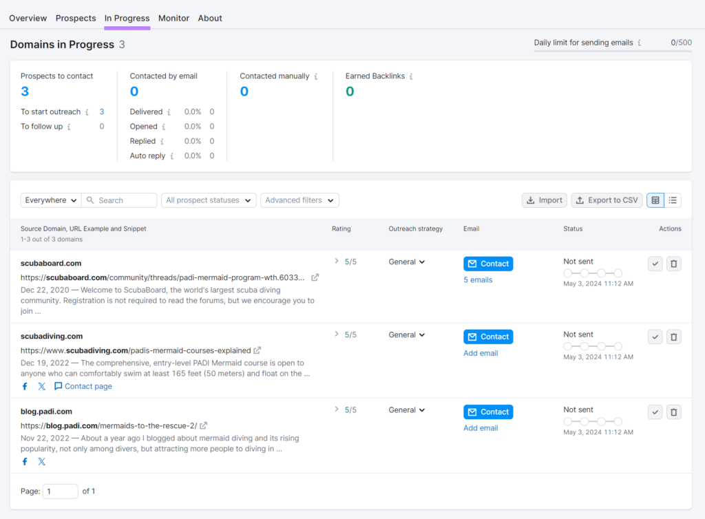Click the Import button

(544, 200)
